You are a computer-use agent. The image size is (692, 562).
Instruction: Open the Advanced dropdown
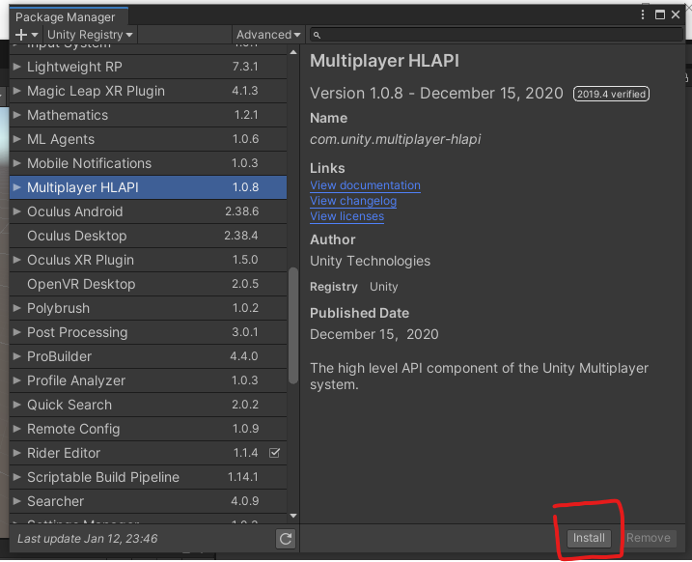point(268,35)
